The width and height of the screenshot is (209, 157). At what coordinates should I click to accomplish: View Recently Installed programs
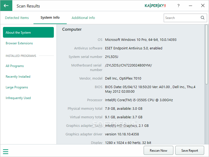coord(18,77)
